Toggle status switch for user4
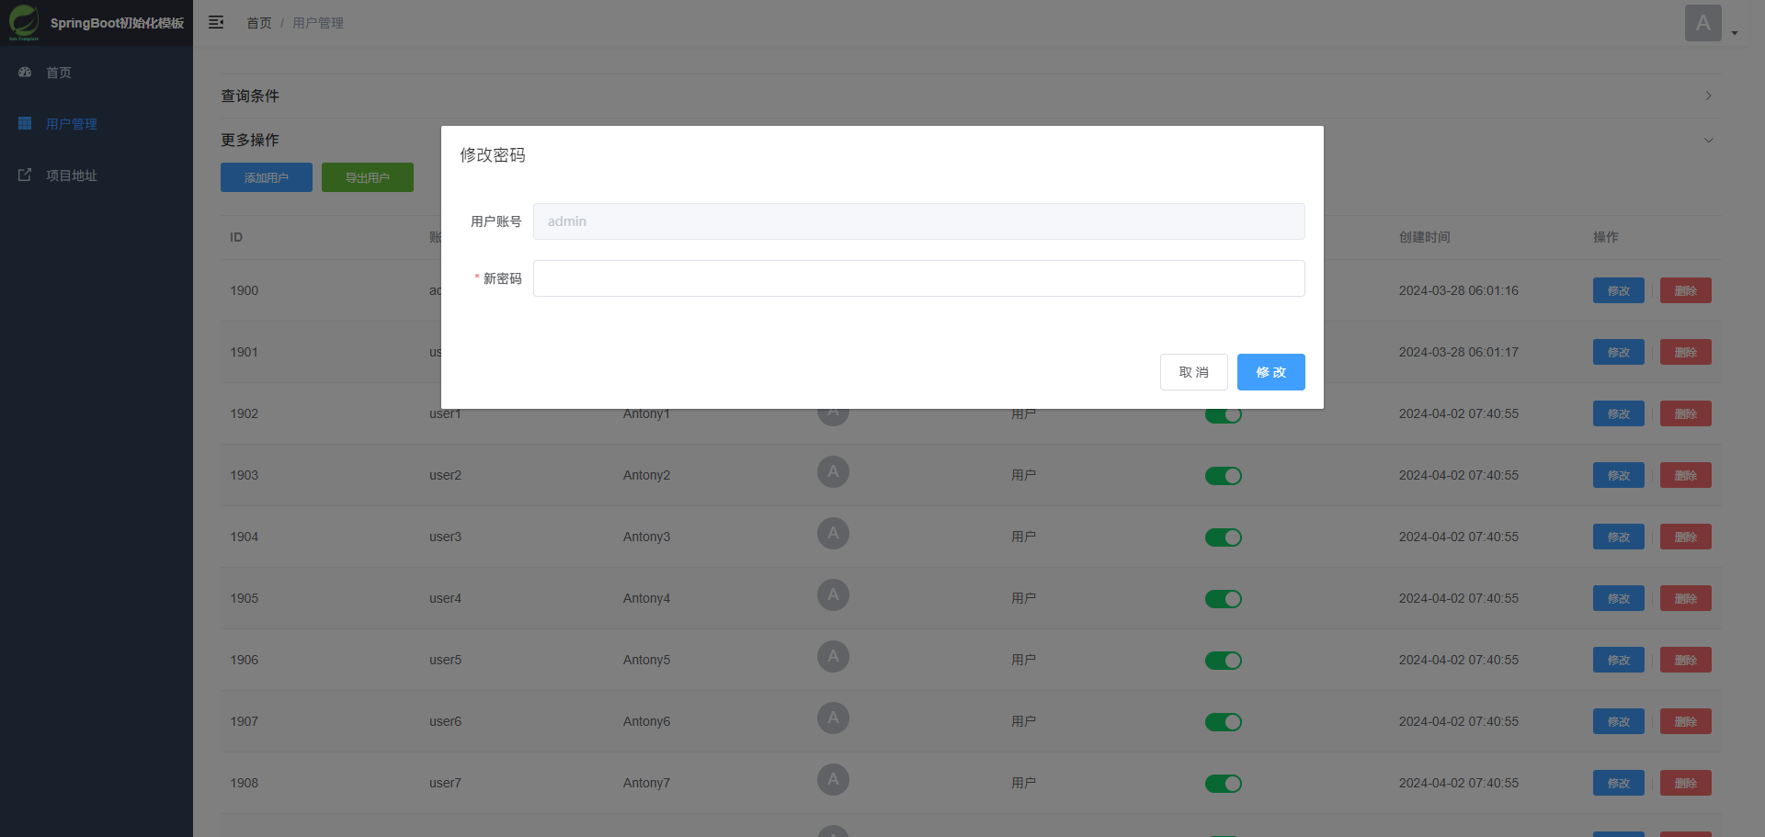Viewport: 1765px width, 837px height. [1224, 599]
